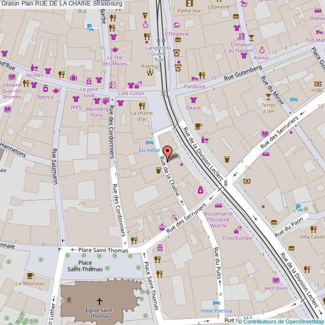The height and width of the screenshot is (325, 325).
Task: Click the Hôtel Patricia bed icon
Action: [216, 303]
